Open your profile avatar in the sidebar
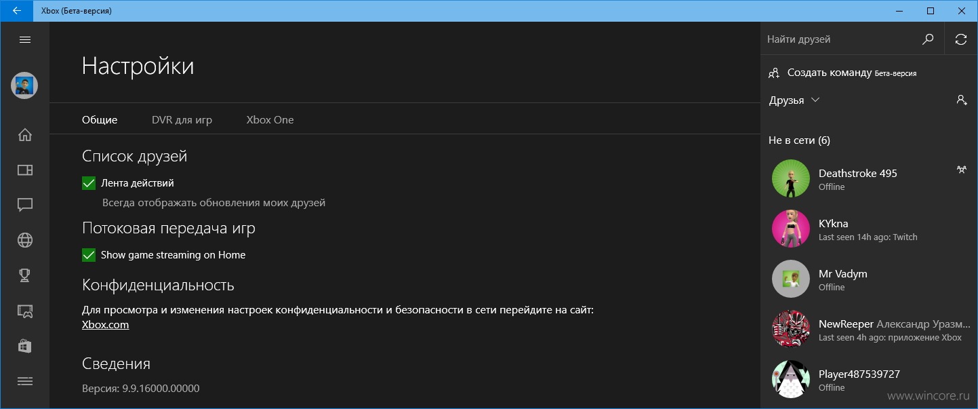The width and height of the screenshot is (978, 409). 24,85
